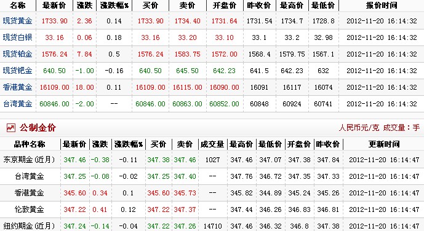The image size is (424, 231).
Task: Click 香港黄金 in the 公制金价 table
Action: 29,193
